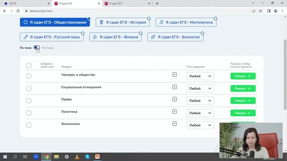
Task: Open Skype from the taskbar
Action: [x=87, y=157]
